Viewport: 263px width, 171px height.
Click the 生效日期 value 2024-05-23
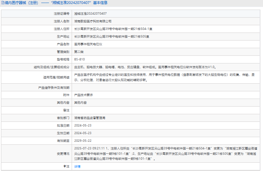[x=83, y=133]
